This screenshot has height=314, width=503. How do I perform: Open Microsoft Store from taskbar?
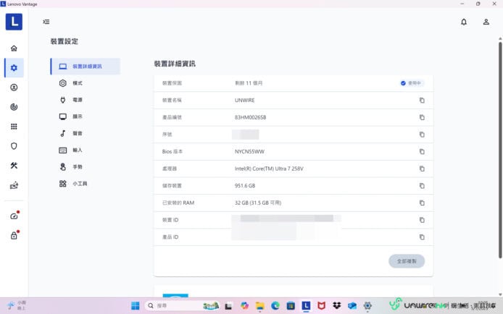click(291, 306)
